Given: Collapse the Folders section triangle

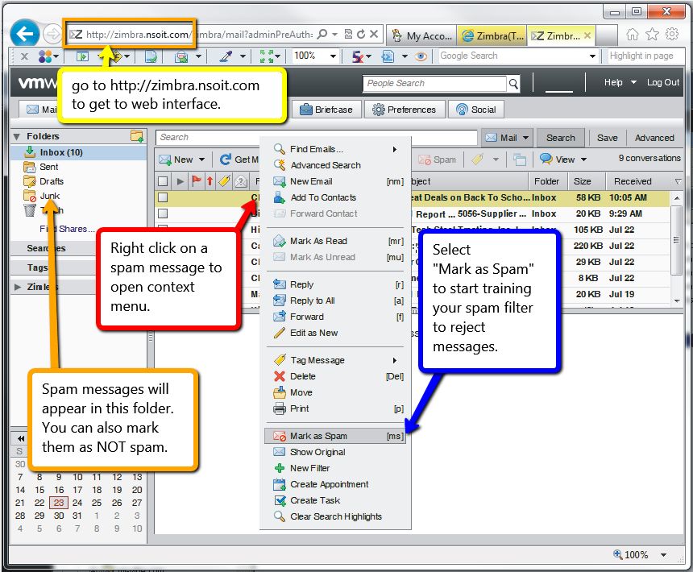Looking at the screenshot, I should [17, 136].
